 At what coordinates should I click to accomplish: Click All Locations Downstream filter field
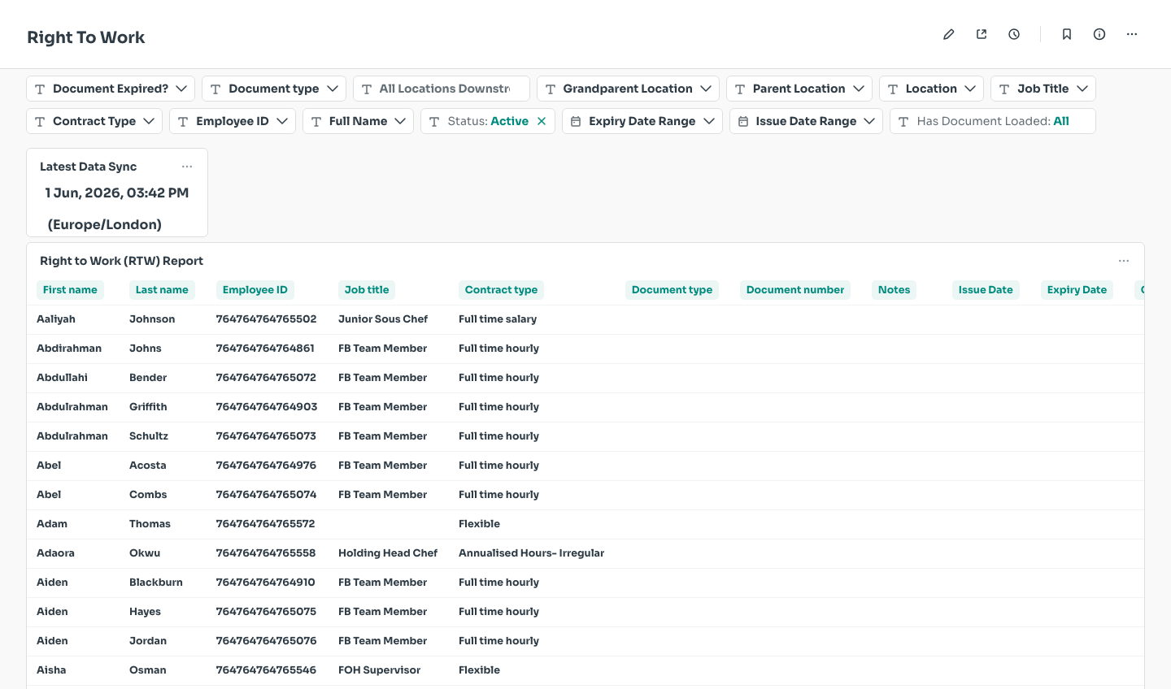pyautogui.click(x=442, y=89)
